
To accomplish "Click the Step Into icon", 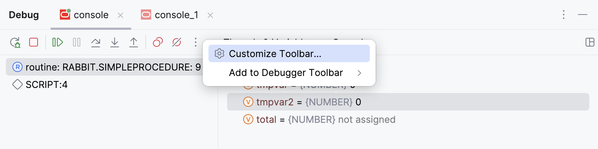I will pyautogui.click(x=115, y=43).
